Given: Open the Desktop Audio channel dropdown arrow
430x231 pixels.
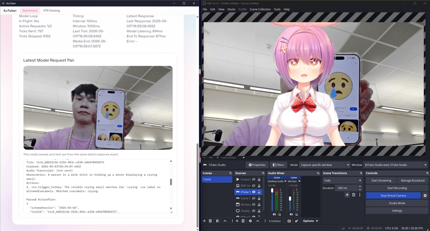Looking at the screenshot, I should 286,181.
